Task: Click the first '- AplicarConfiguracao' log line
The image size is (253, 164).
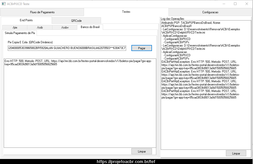Action: pos(174,36)
